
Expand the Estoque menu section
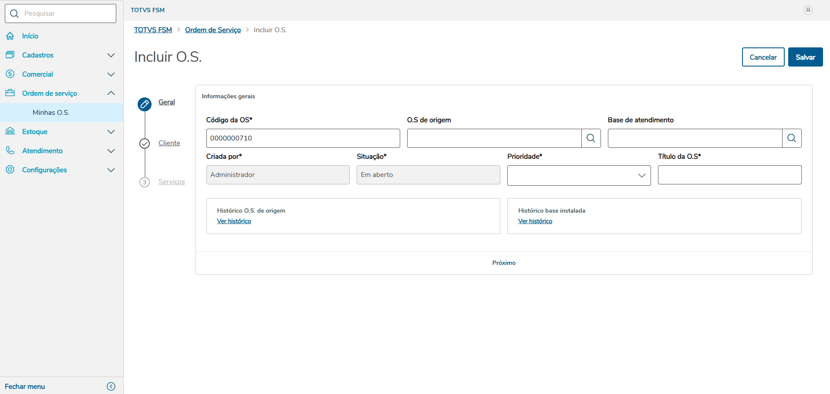[x=111, y=132]
